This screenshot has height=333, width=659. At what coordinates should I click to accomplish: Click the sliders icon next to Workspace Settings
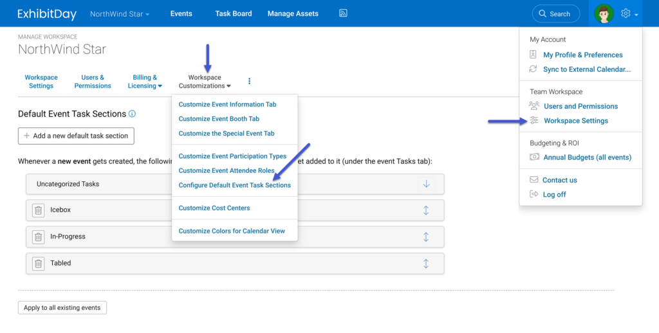pos(534,120)
